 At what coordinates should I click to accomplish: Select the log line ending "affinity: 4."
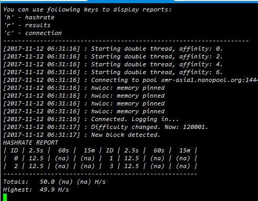[113, 64]
